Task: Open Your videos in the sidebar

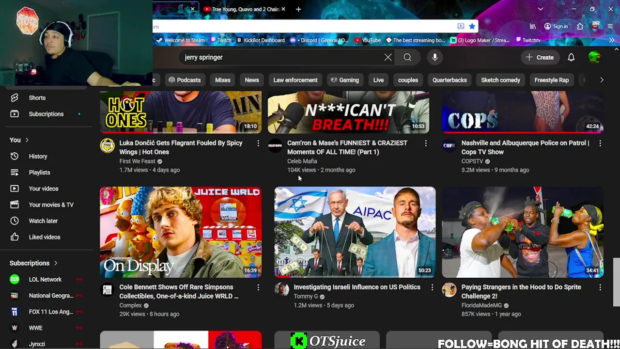Action: click(43, 189)
